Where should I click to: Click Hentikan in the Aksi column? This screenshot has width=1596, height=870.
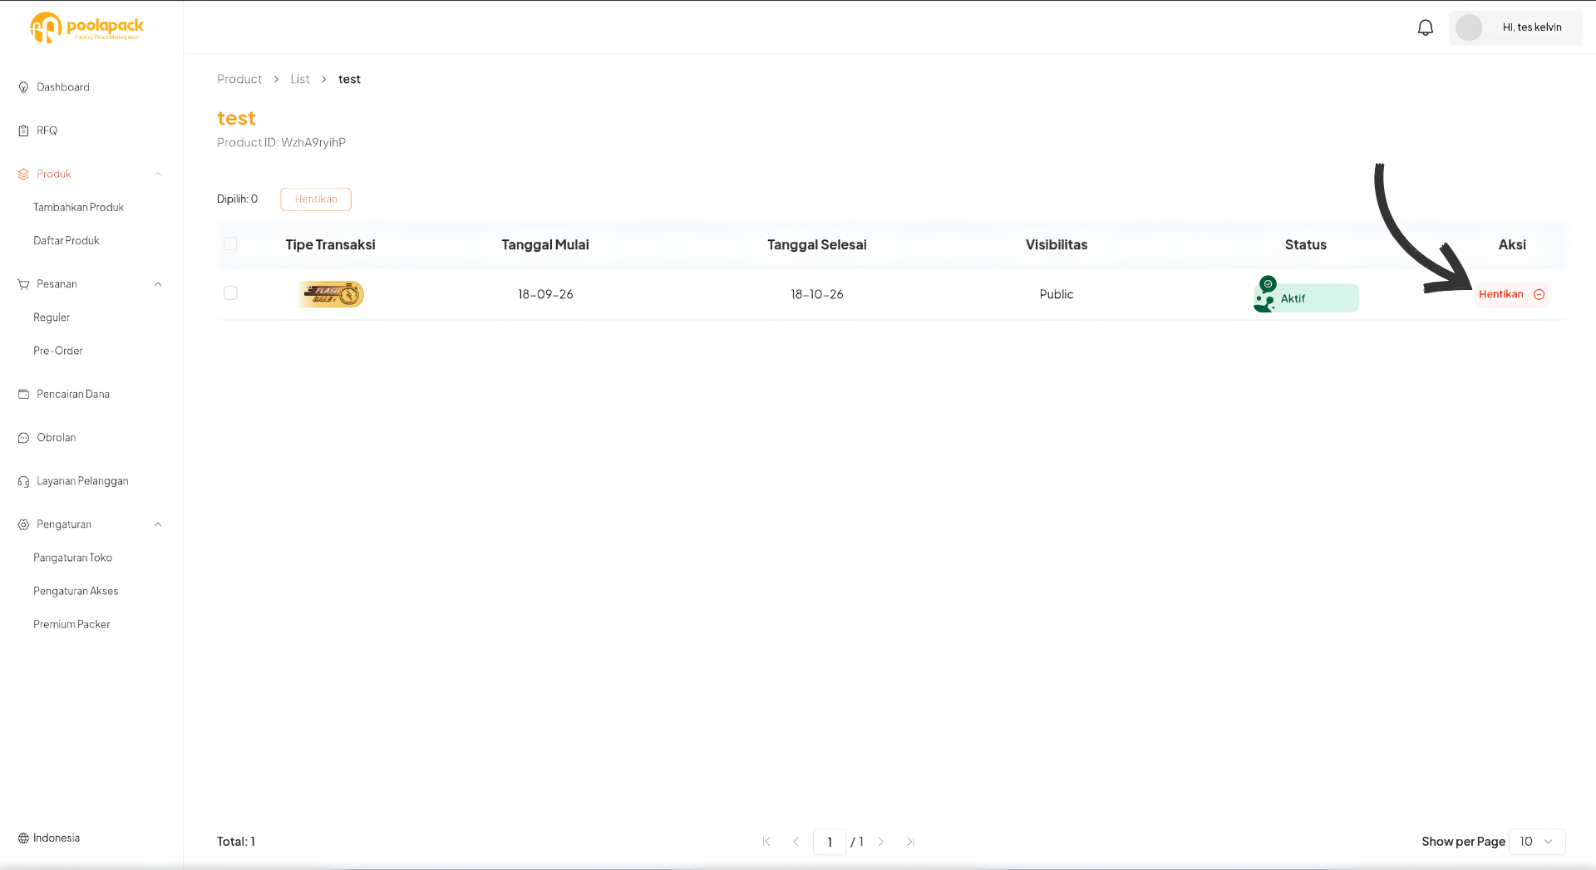pyautogui.click(x=1511, y=294)
